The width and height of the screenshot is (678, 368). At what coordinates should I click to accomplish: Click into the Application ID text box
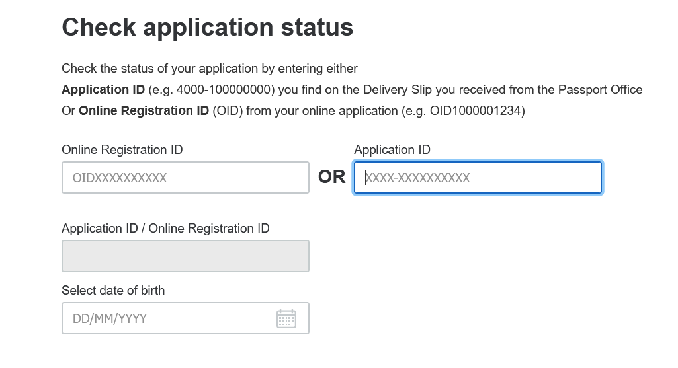point(478,178)
